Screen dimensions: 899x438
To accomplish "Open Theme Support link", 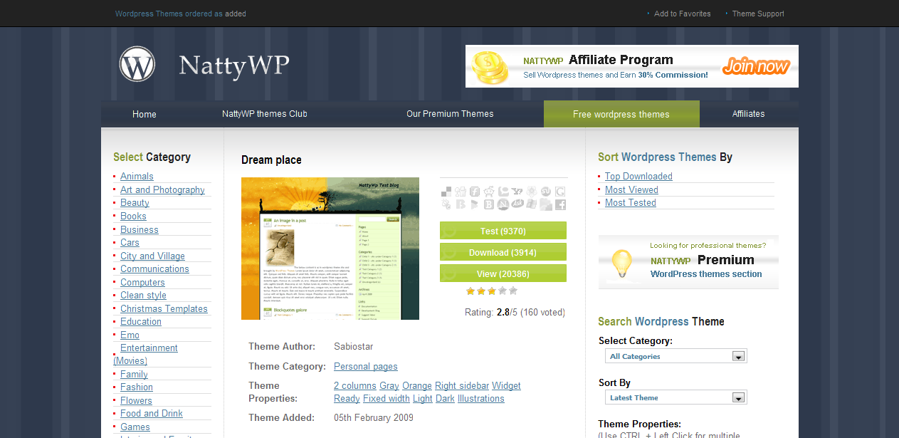I will (758, 14).
